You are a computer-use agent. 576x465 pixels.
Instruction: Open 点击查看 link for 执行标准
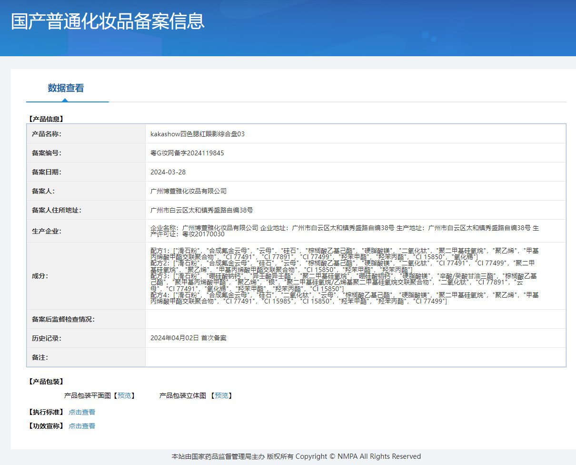pyautogui.click(x=82, y=412)
